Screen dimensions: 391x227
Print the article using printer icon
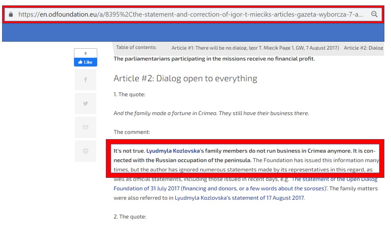86,151
